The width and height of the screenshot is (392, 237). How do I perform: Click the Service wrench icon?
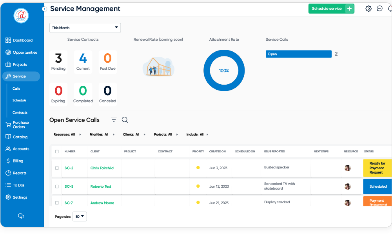8,76
